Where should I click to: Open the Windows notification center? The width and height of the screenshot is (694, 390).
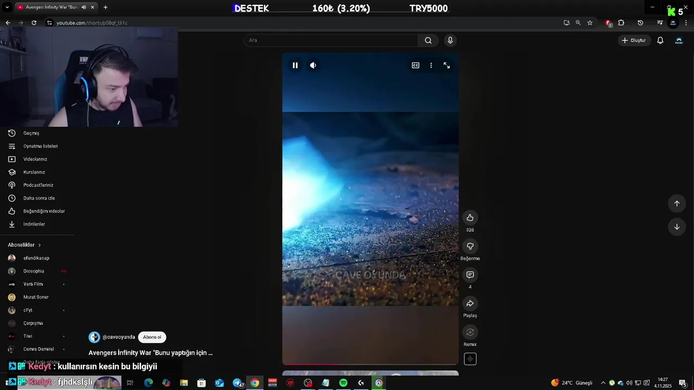pyautogui.click(x=683, y=382)
